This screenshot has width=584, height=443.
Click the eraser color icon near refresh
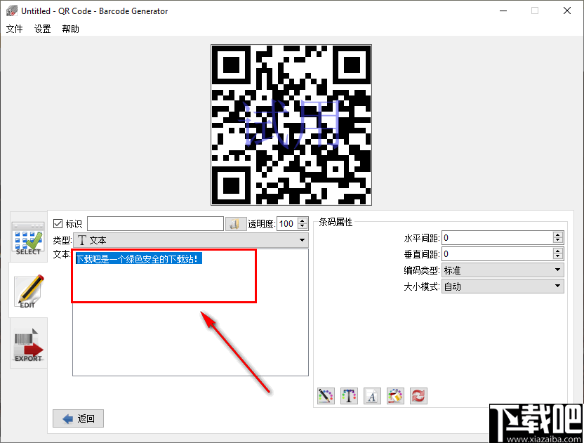pyautogui.click(x=395, y=395)
